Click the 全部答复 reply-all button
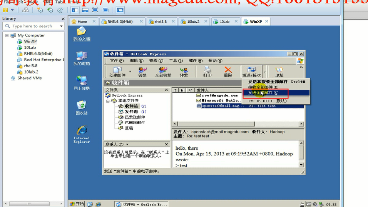 163,72
